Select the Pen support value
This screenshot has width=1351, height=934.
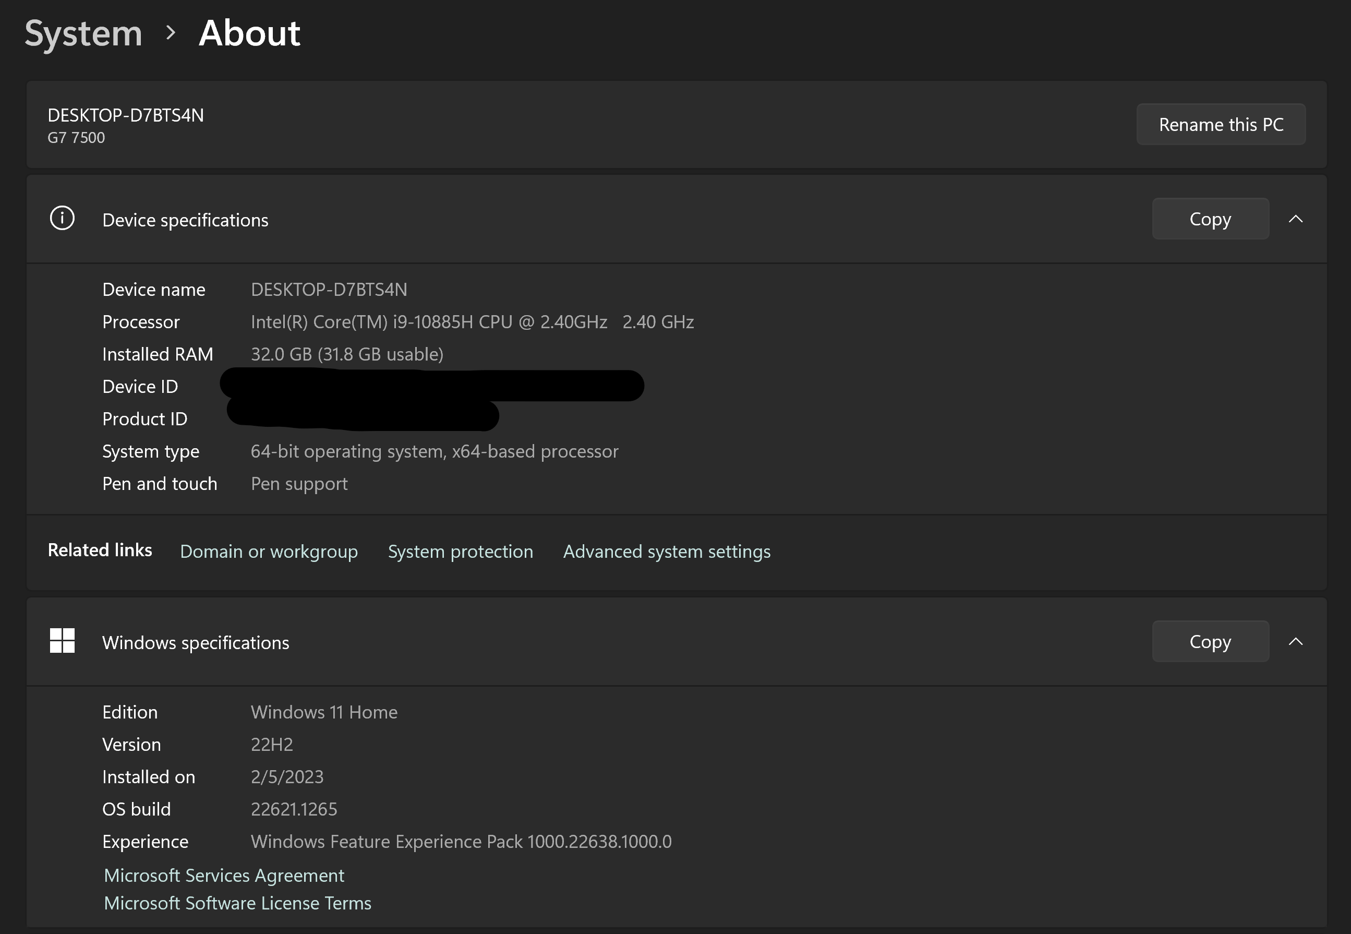pyautogui.click(x=299, y=484)
